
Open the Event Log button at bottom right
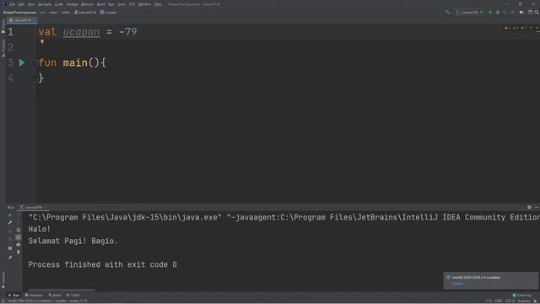522,295
